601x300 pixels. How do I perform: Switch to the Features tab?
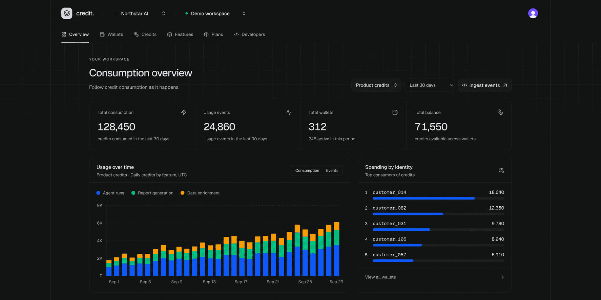(180, 34)
